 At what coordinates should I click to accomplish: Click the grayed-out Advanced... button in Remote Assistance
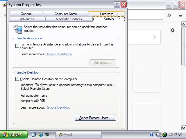[x=103, y=63]
